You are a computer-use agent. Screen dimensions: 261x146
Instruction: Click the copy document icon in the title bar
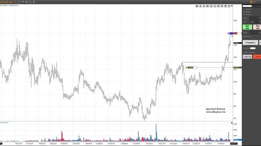30,2
